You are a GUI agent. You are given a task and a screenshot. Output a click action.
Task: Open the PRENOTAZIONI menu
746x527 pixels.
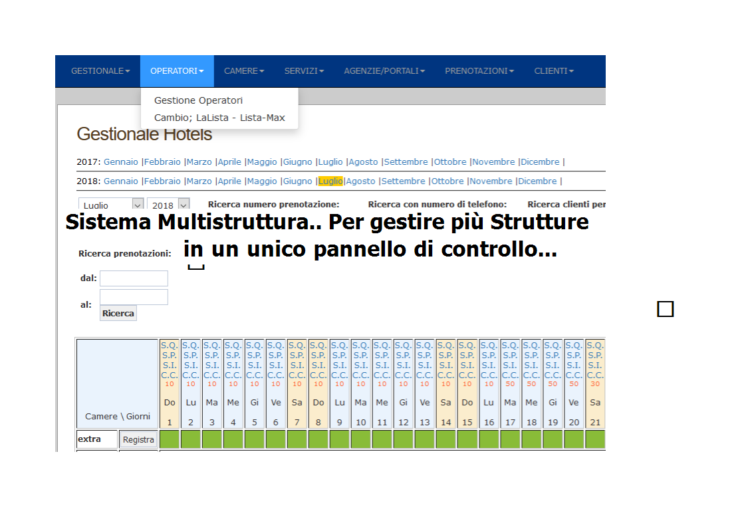[x=479, y=71]
